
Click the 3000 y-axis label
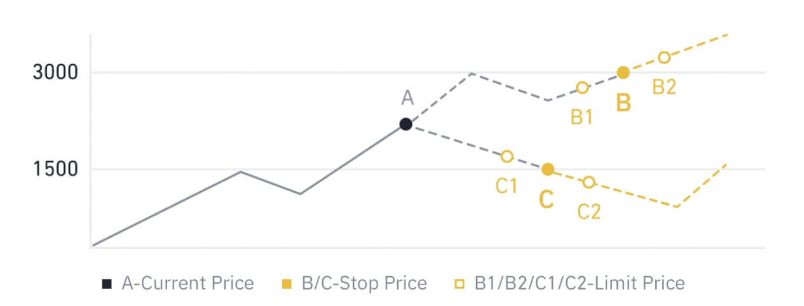click(x=55, y=72)
